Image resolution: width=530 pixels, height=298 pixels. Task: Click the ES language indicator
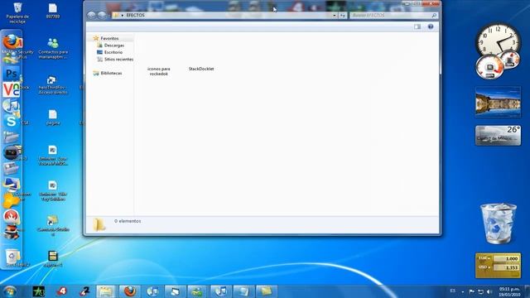click(453, 291)
